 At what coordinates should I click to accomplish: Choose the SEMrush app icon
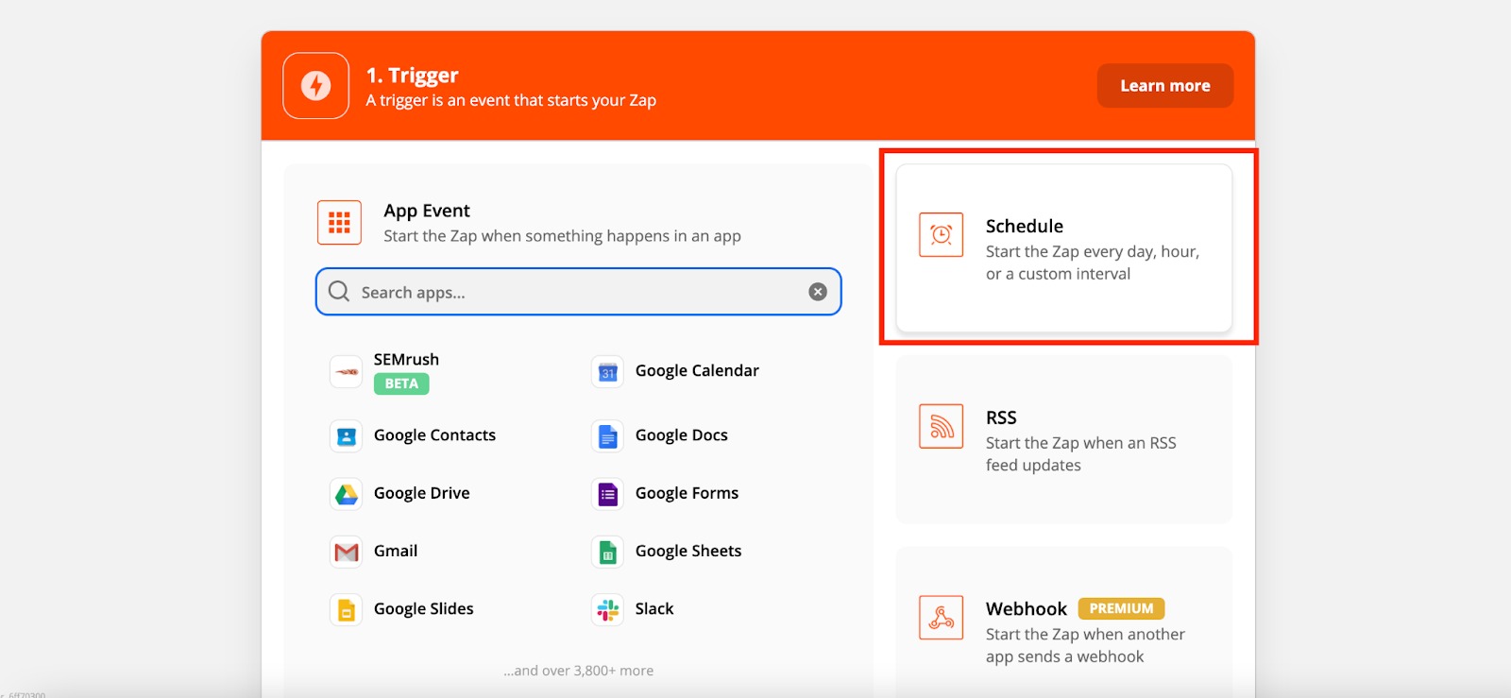coord(347,371)
